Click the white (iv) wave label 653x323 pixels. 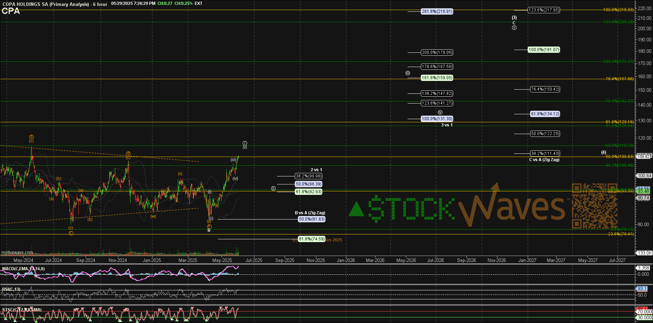click(235, 179)
